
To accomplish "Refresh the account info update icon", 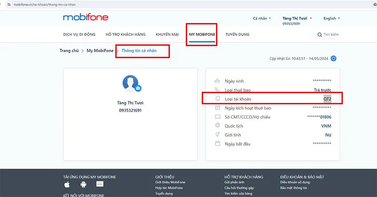I will click(x=334, y=59).
